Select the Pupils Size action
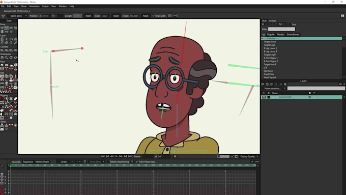The height and width of the screenshot is (195, 346). [x=269, y=74]
